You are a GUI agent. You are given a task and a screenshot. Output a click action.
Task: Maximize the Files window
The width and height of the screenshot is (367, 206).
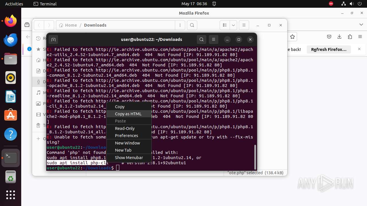(x=269, y=25)
